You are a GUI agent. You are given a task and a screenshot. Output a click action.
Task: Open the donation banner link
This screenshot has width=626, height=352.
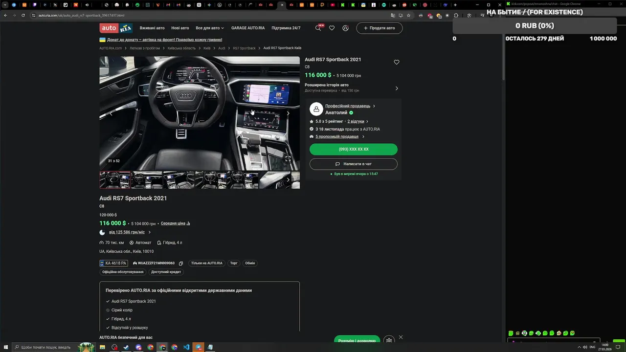[x=164, y=40]
